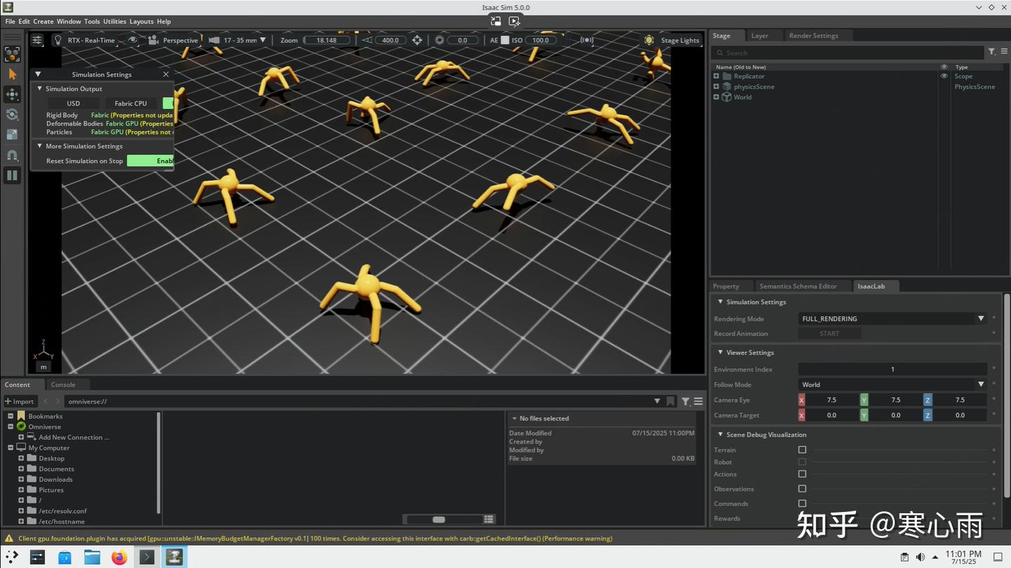Image resolution: width=1011 pixels, height=568 pixels.
Task: Select Fabric CPU simulation output button
Action: pyautogui.click(x=131, y=104)
